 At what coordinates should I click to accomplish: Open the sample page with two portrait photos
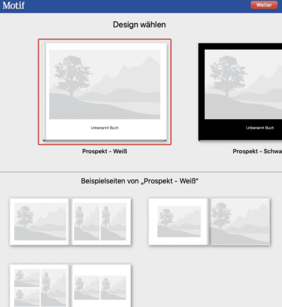pyautogui.click(x=101, y=222)
